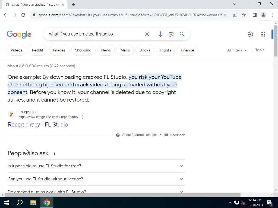
Task: Open File Explorer from the taskbar
Action: [33, 203]
